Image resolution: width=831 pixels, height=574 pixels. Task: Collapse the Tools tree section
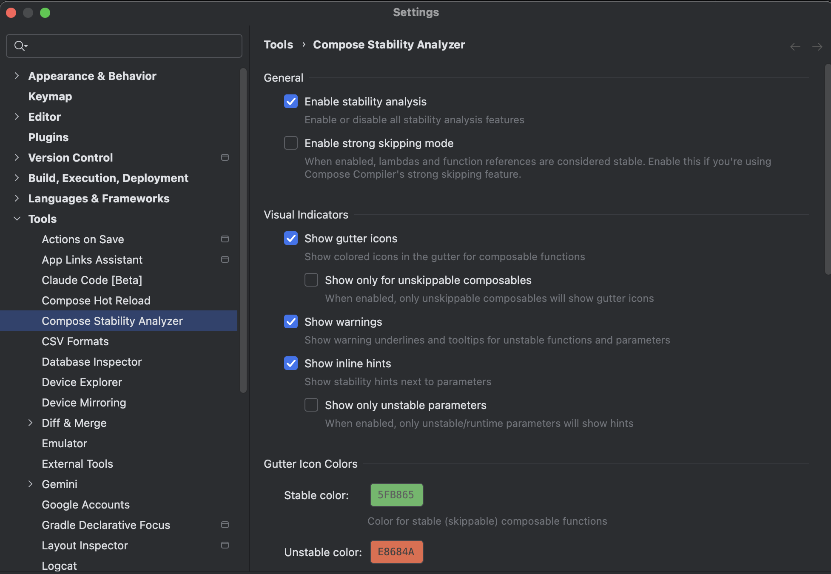click(x=17, y=219)
